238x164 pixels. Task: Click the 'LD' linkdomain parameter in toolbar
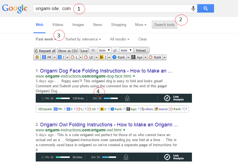point(89,57)
